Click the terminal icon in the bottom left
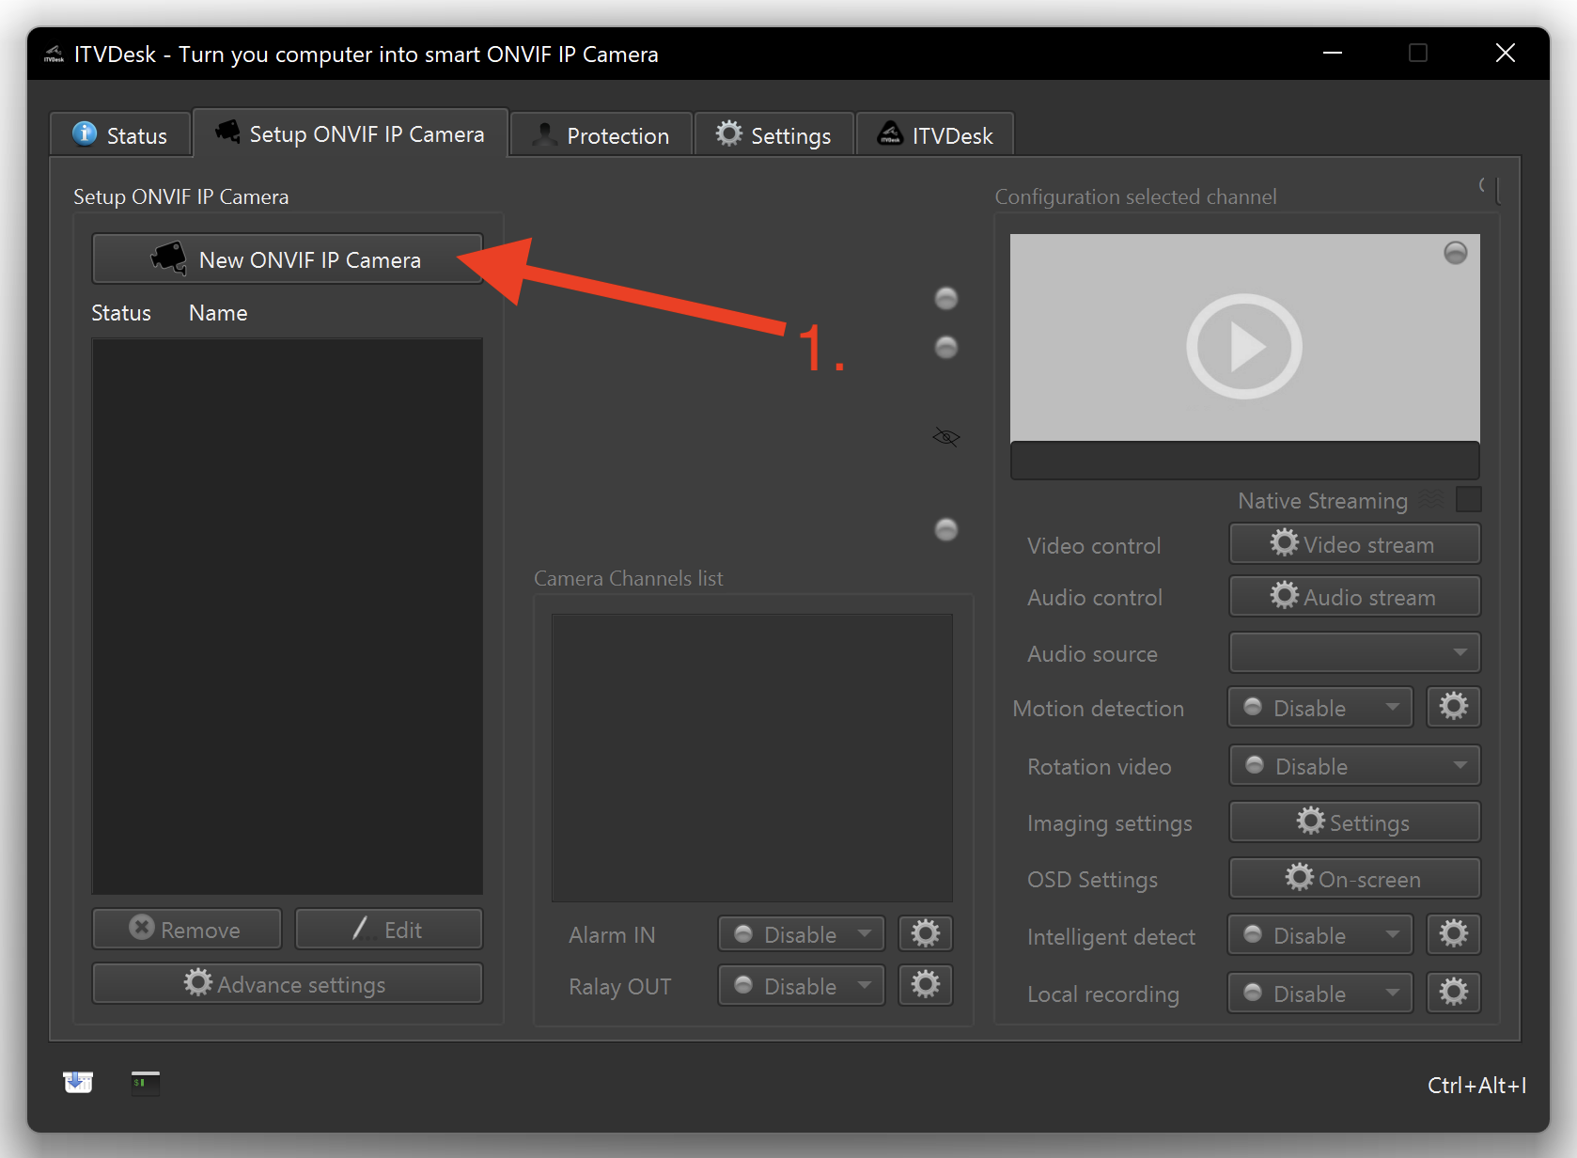The height and width of the screenshot is (1158, 1577). (145, 1083)
